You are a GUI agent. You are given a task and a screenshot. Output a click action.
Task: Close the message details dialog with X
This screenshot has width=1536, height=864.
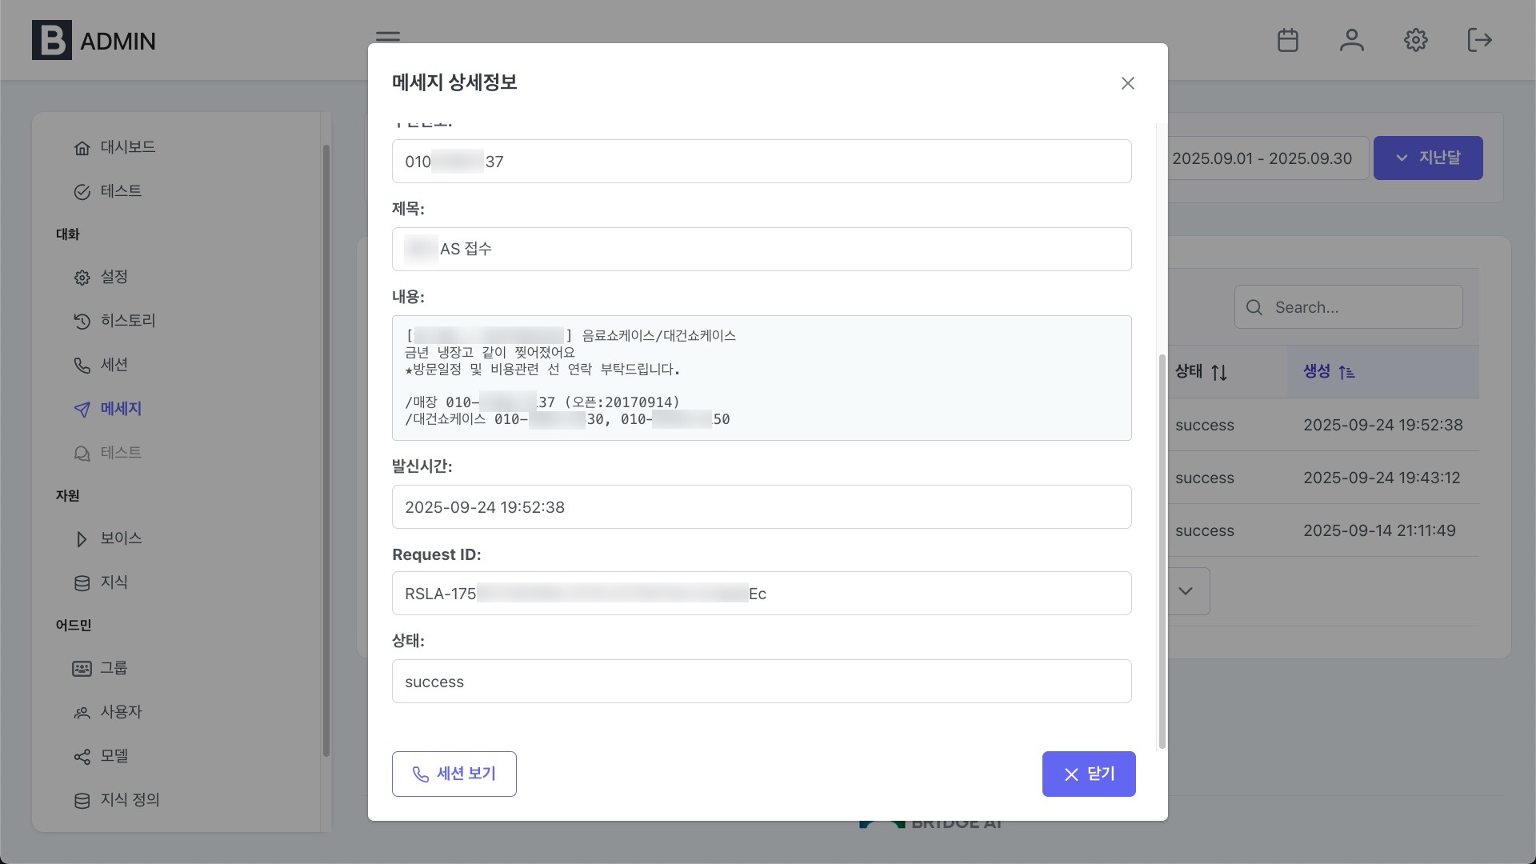pyautogui.click(x=1127, y=83)
